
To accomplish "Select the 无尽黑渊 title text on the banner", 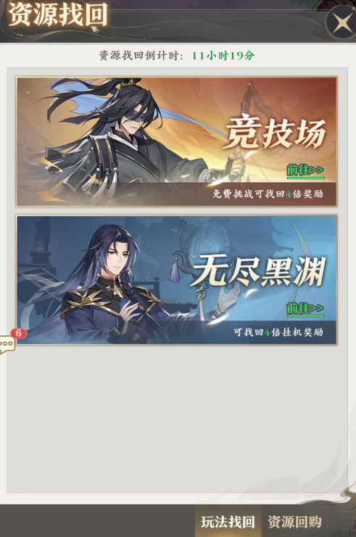I will [258, 270].
